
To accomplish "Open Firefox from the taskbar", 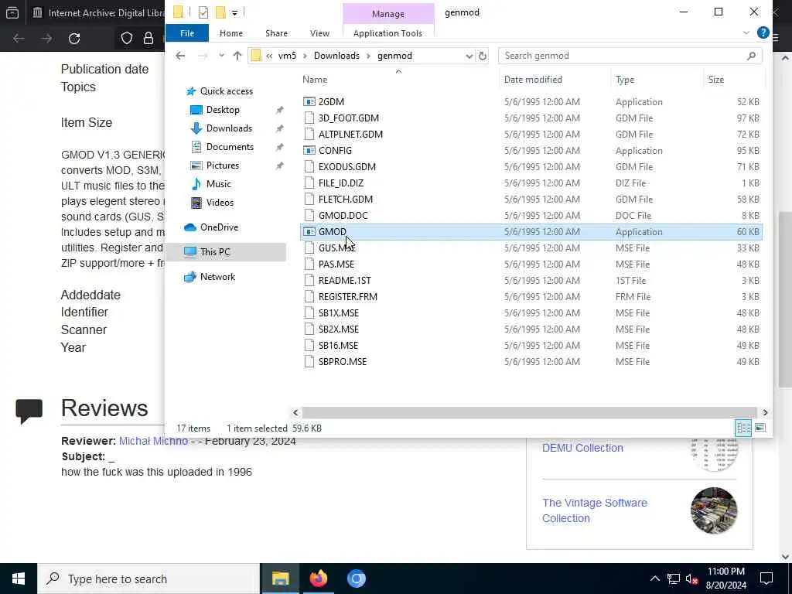I will [x=318, y=579].
